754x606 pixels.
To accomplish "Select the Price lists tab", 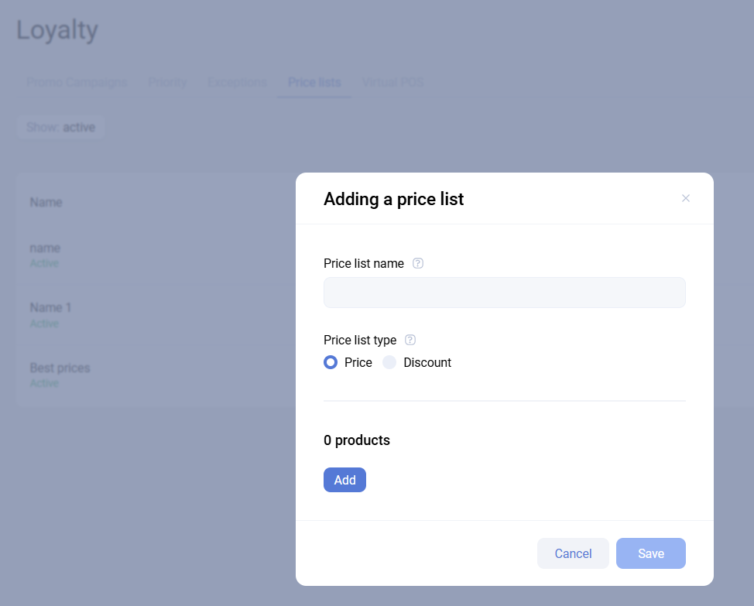I will click(314, 82).
